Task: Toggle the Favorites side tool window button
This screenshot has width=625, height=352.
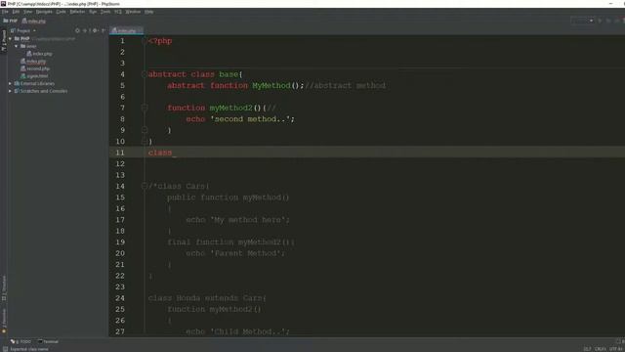Action: [x=4, y=321]
